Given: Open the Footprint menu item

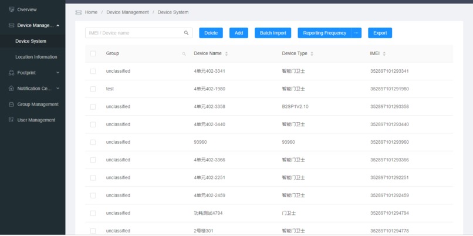Looking at the screenshot, I should coord(33,73).
